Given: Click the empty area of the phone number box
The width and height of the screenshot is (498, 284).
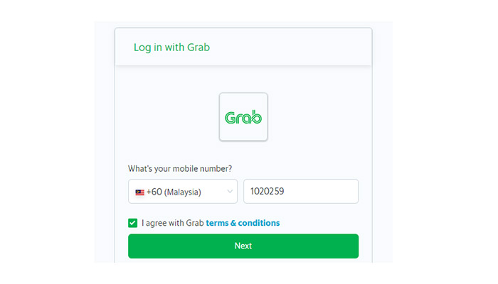Looking at the screenshot, I should point(321,192).
